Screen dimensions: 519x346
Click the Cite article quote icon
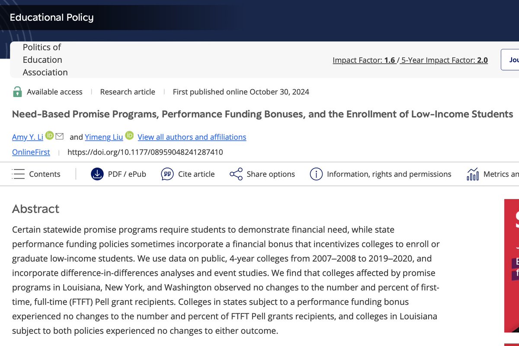click(167, 174)
